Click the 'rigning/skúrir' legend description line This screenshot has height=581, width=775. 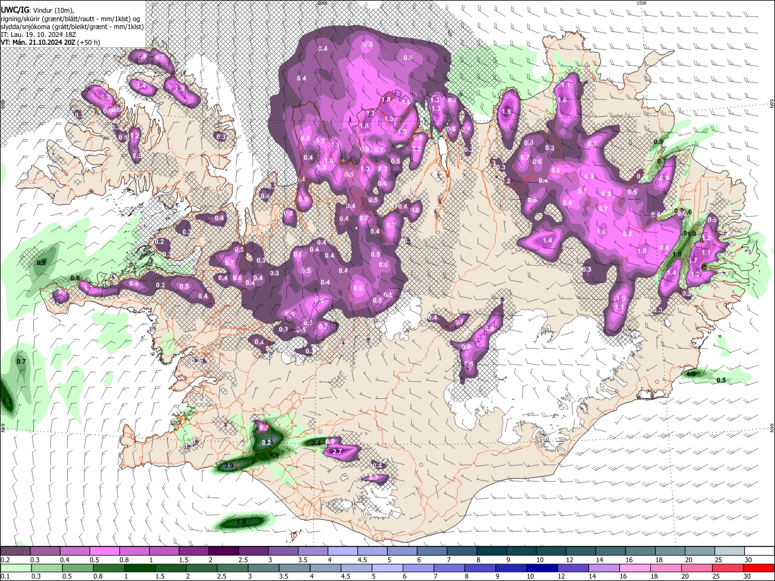coord(71,19)
